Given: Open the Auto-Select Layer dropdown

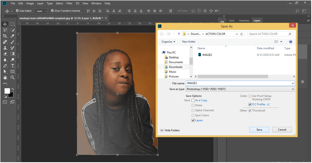Looking at the screenshot, I should [x=41, y=11].
